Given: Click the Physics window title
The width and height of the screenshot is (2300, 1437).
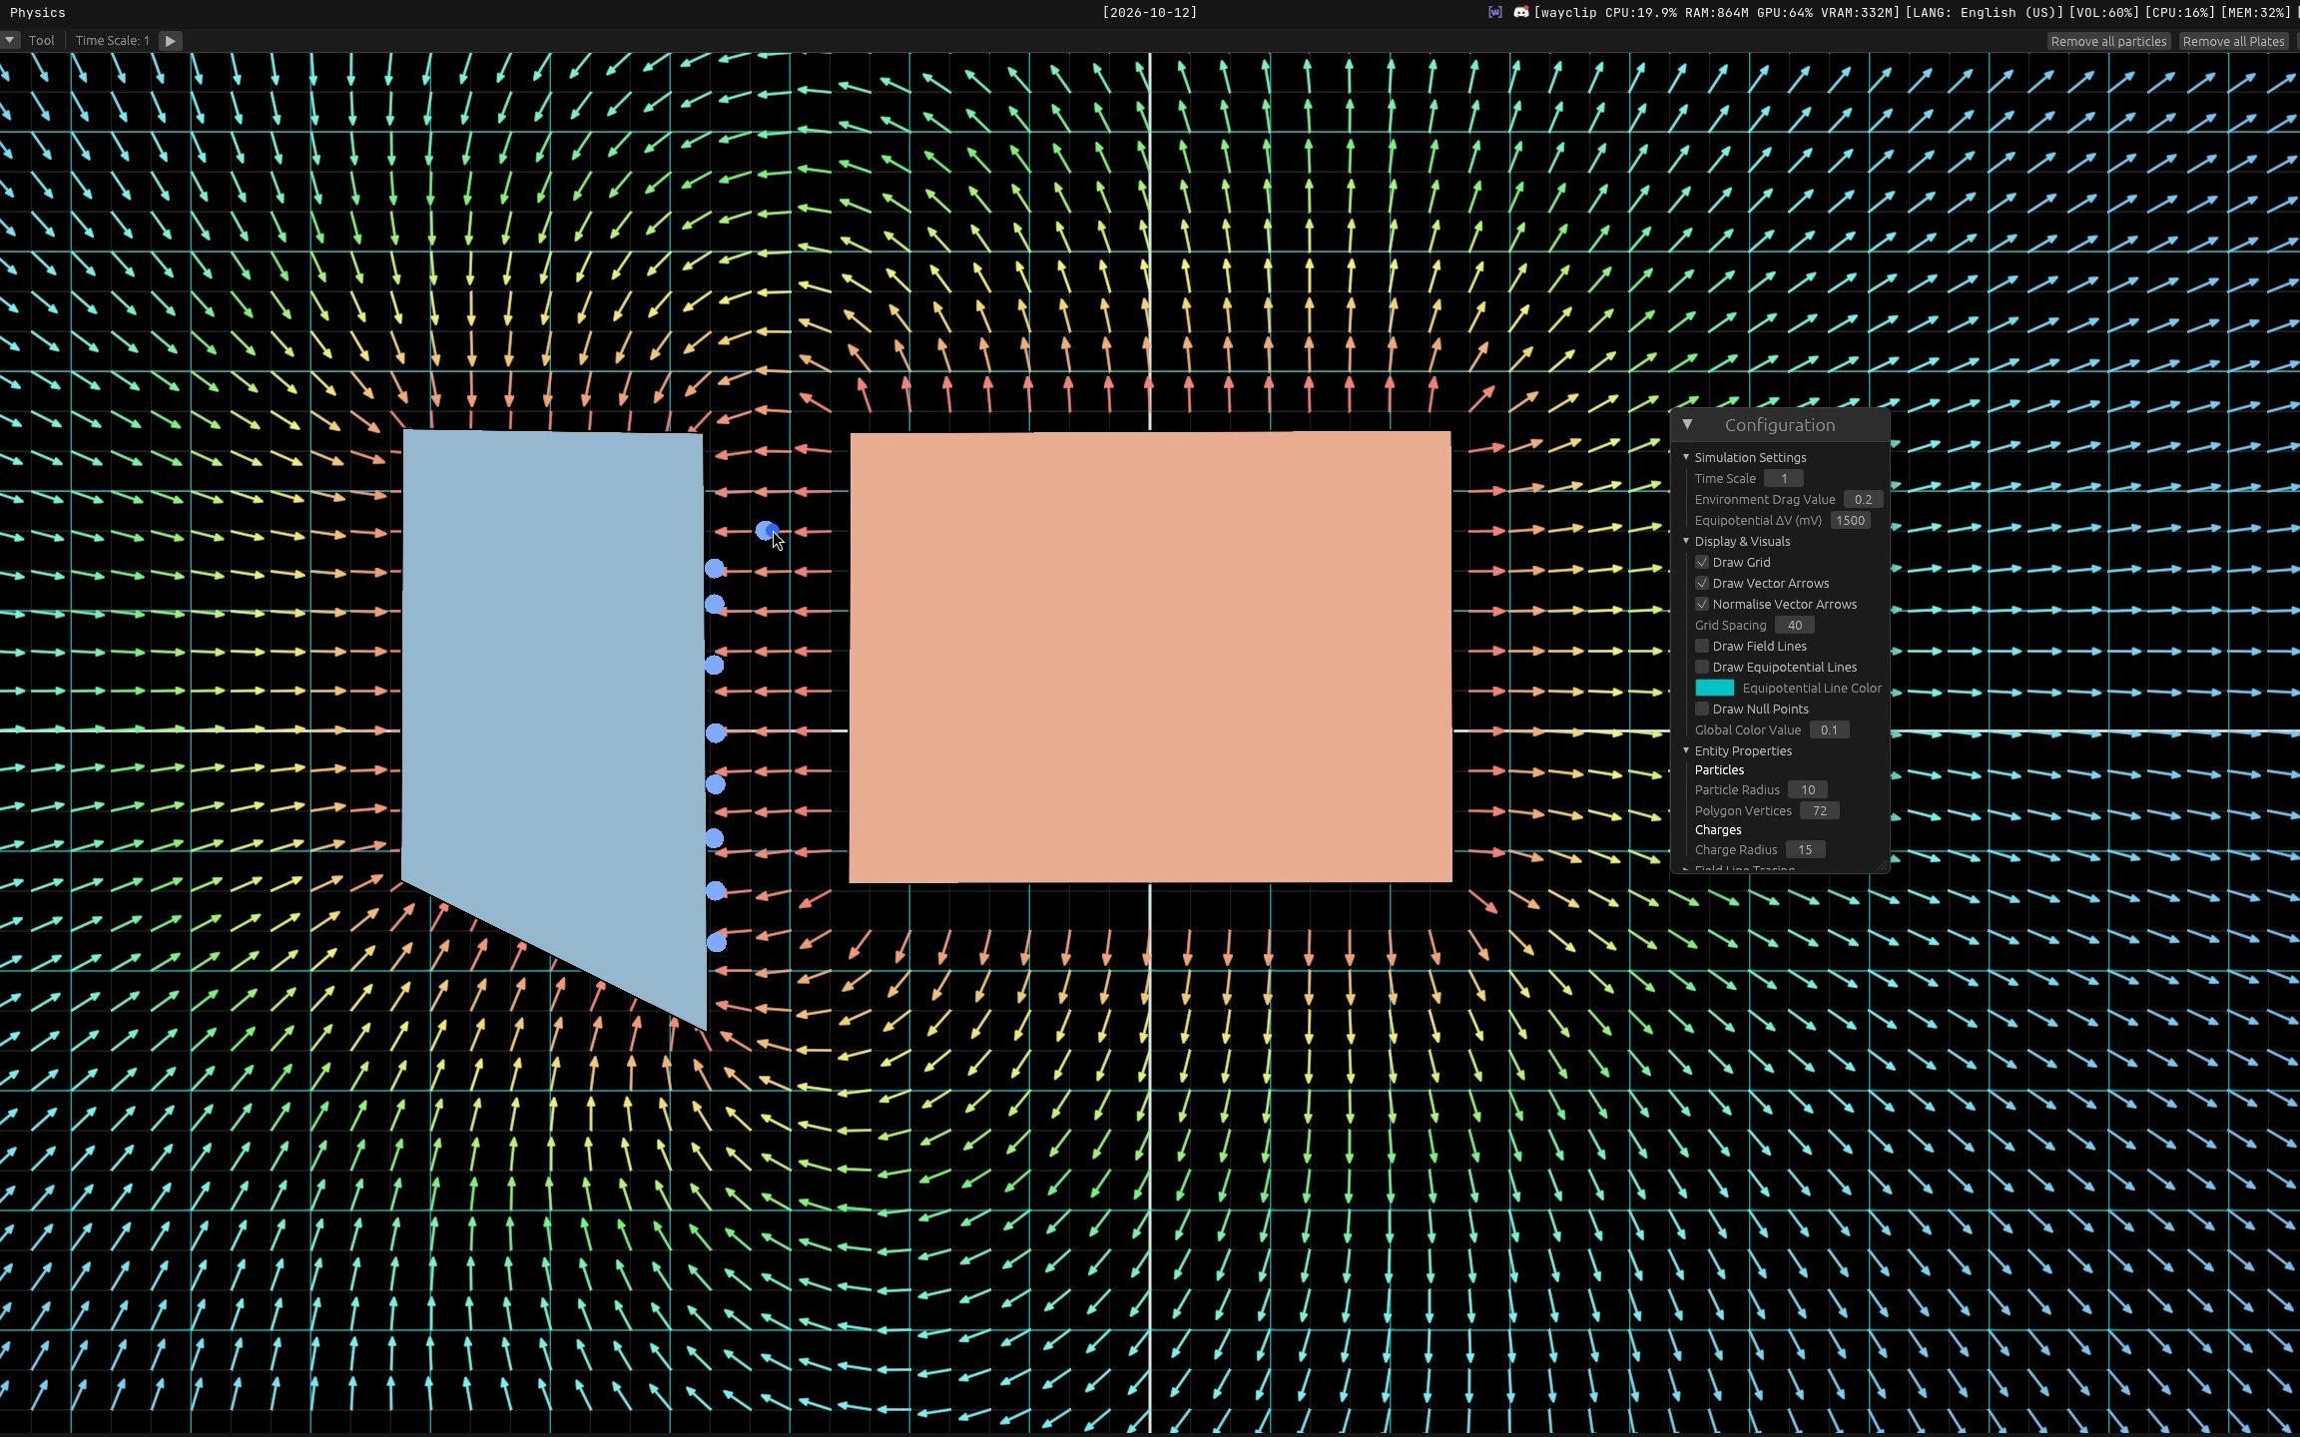Looking at the screenshot, I should point(38,12).
